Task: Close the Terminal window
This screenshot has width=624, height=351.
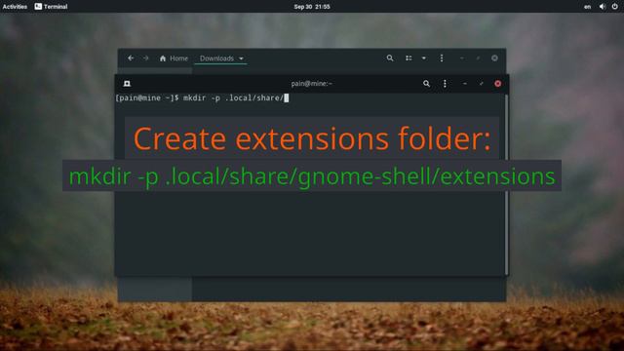Action: pyautogui.click(x=497, y=84)
